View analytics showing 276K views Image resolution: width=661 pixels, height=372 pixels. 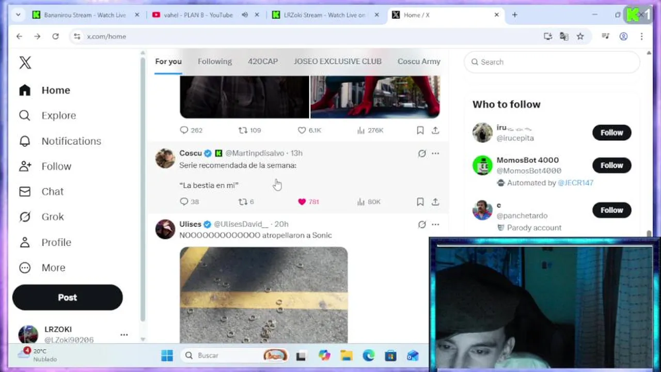click(370, 131)
